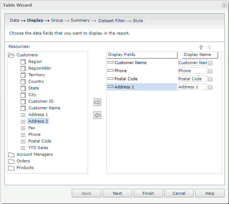
Task: Click the City field icon
Action: (x=23, y=95)
